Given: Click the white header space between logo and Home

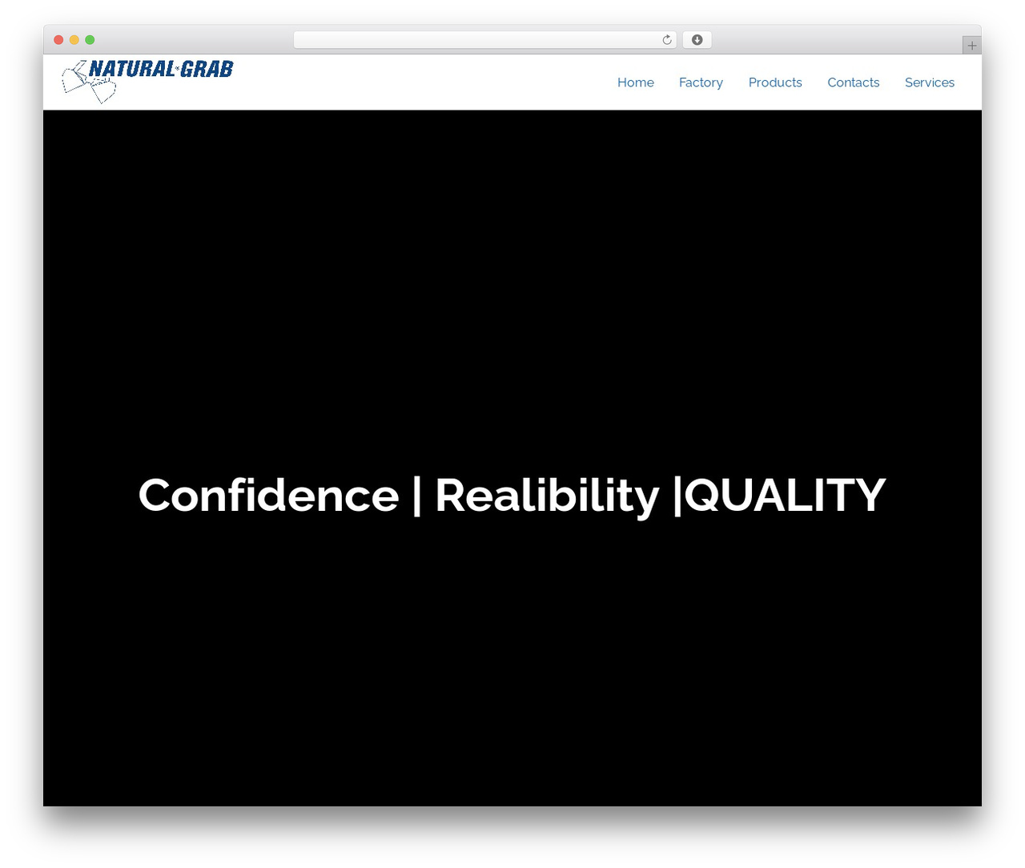Looking at the screenshot, I should 424,82.
